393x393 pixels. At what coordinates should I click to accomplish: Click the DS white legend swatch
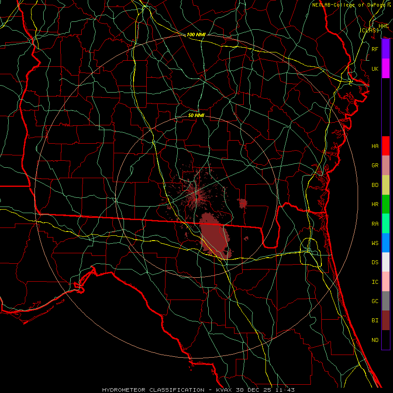(x=386, y=262)
